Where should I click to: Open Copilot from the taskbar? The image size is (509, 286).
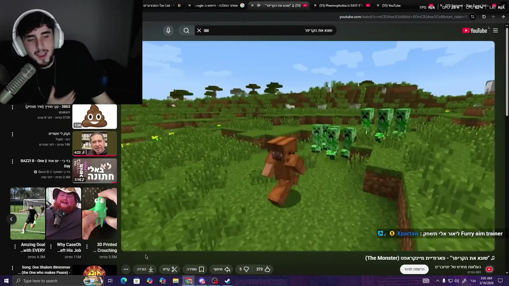[150, 281]
